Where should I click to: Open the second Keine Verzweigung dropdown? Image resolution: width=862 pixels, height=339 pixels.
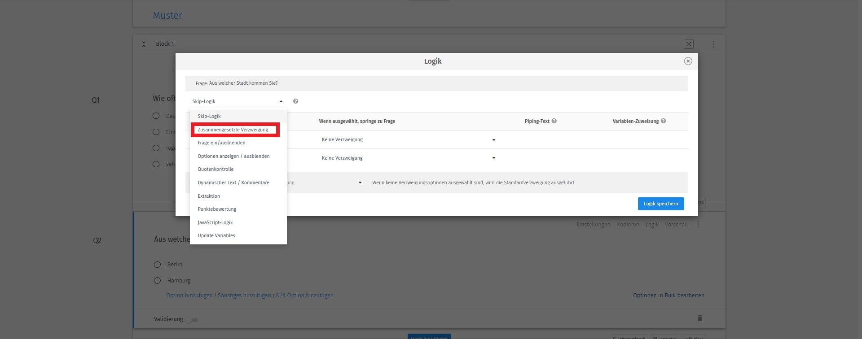pyautogui.click(x=409, y=158)
